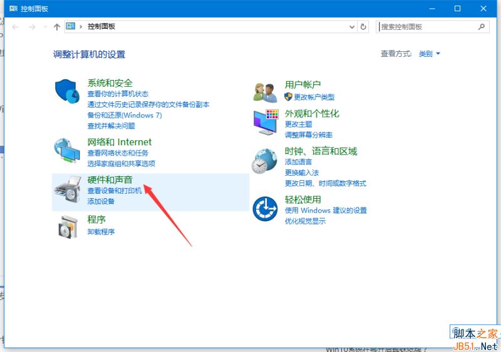This screenshot has width=501, height=352.
Task: Open the Network and Internet globe icon
Action: point(67,150)
